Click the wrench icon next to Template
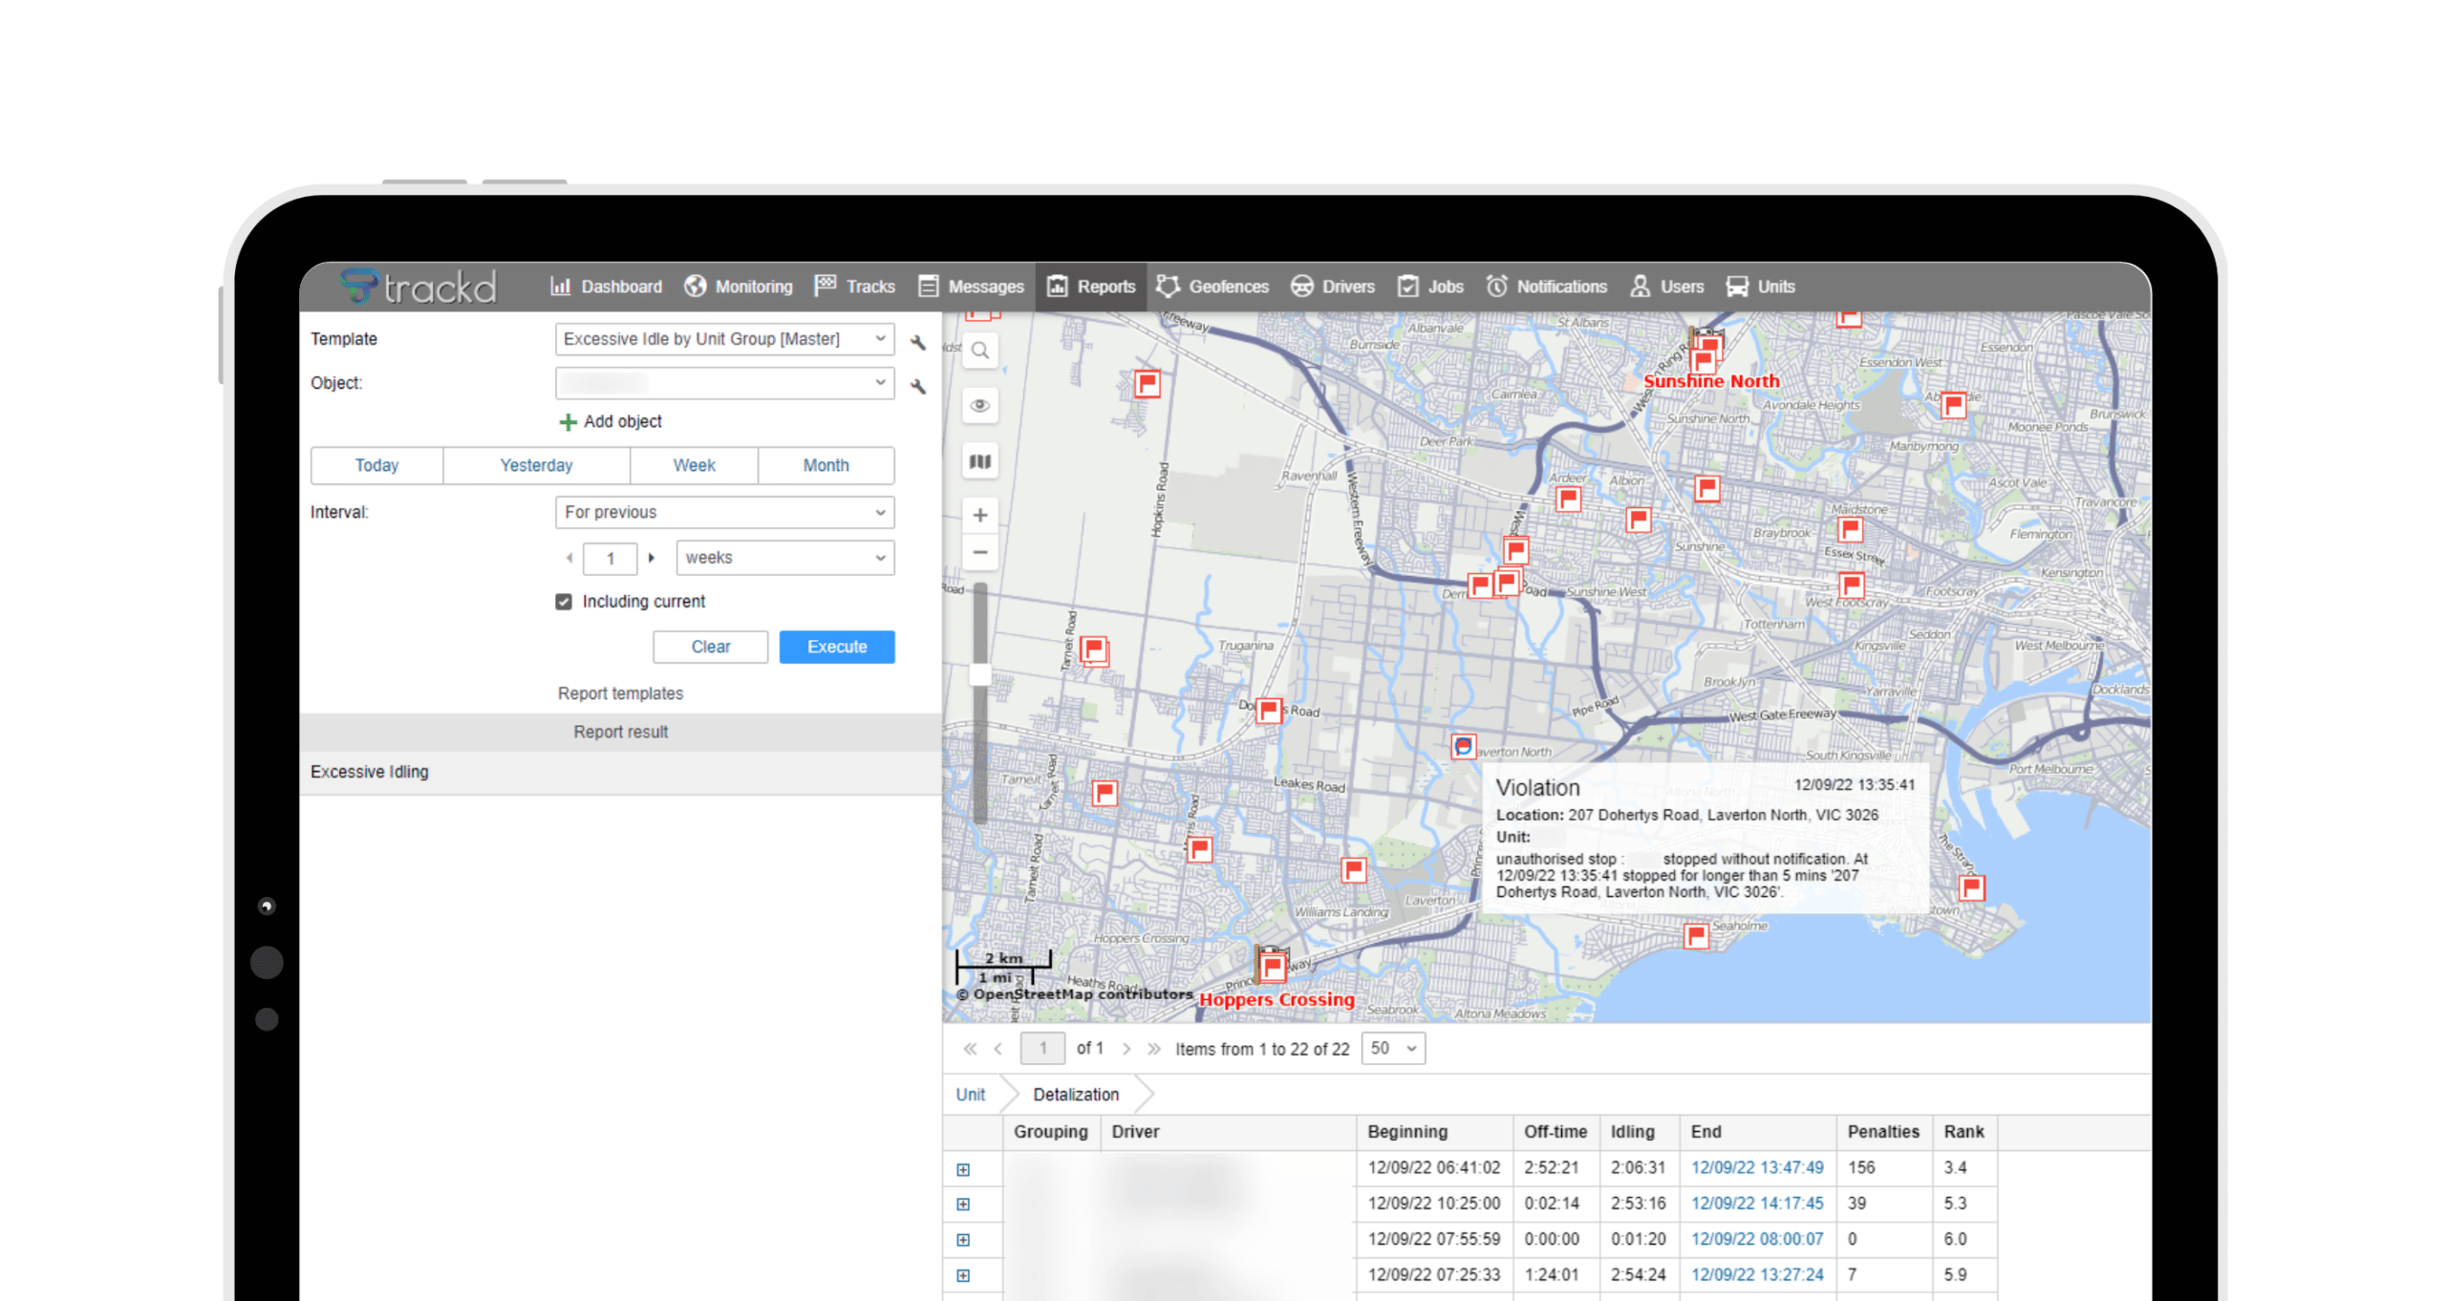 coord(917,342)
